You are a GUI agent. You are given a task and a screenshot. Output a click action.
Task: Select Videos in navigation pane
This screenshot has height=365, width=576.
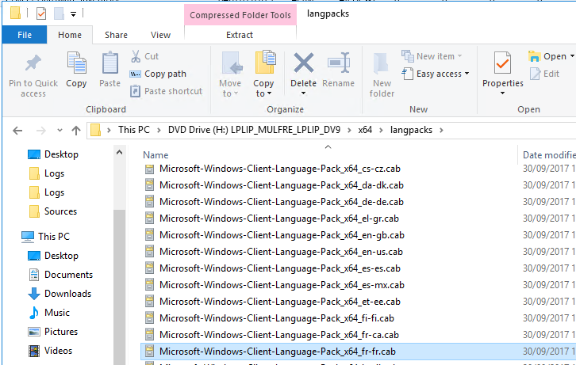51,351
